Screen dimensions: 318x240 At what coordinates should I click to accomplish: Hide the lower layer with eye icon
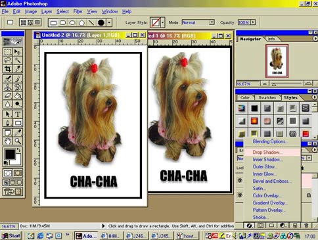[240, 195]
